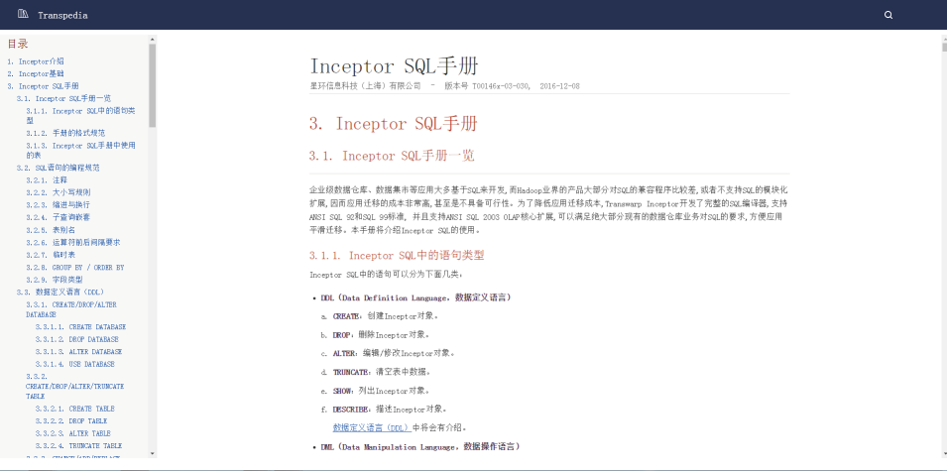The height and width of the screenshot is (471, 947).
Task: Click the Transpedia book logo icon
Action: click(23, 14)
